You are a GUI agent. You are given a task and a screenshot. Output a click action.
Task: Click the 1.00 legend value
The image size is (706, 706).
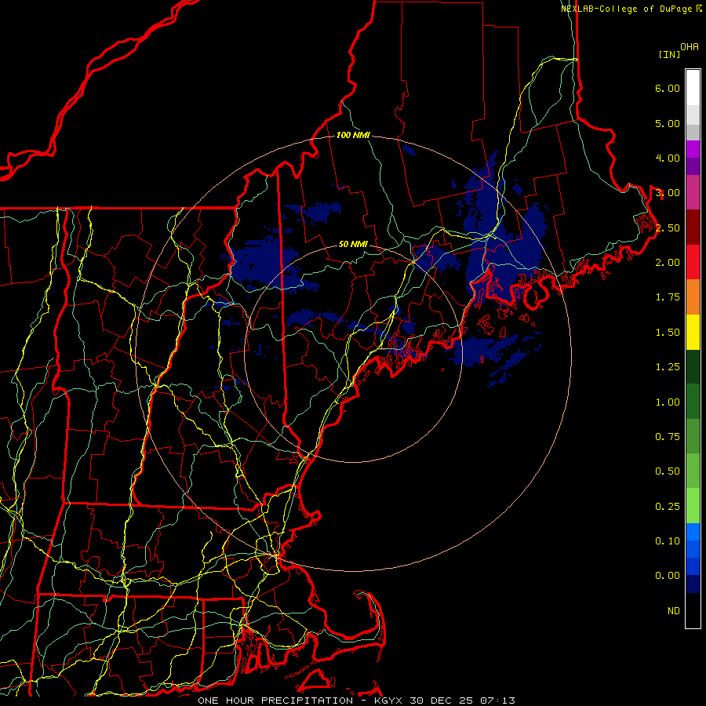click(x=668, y=402)
